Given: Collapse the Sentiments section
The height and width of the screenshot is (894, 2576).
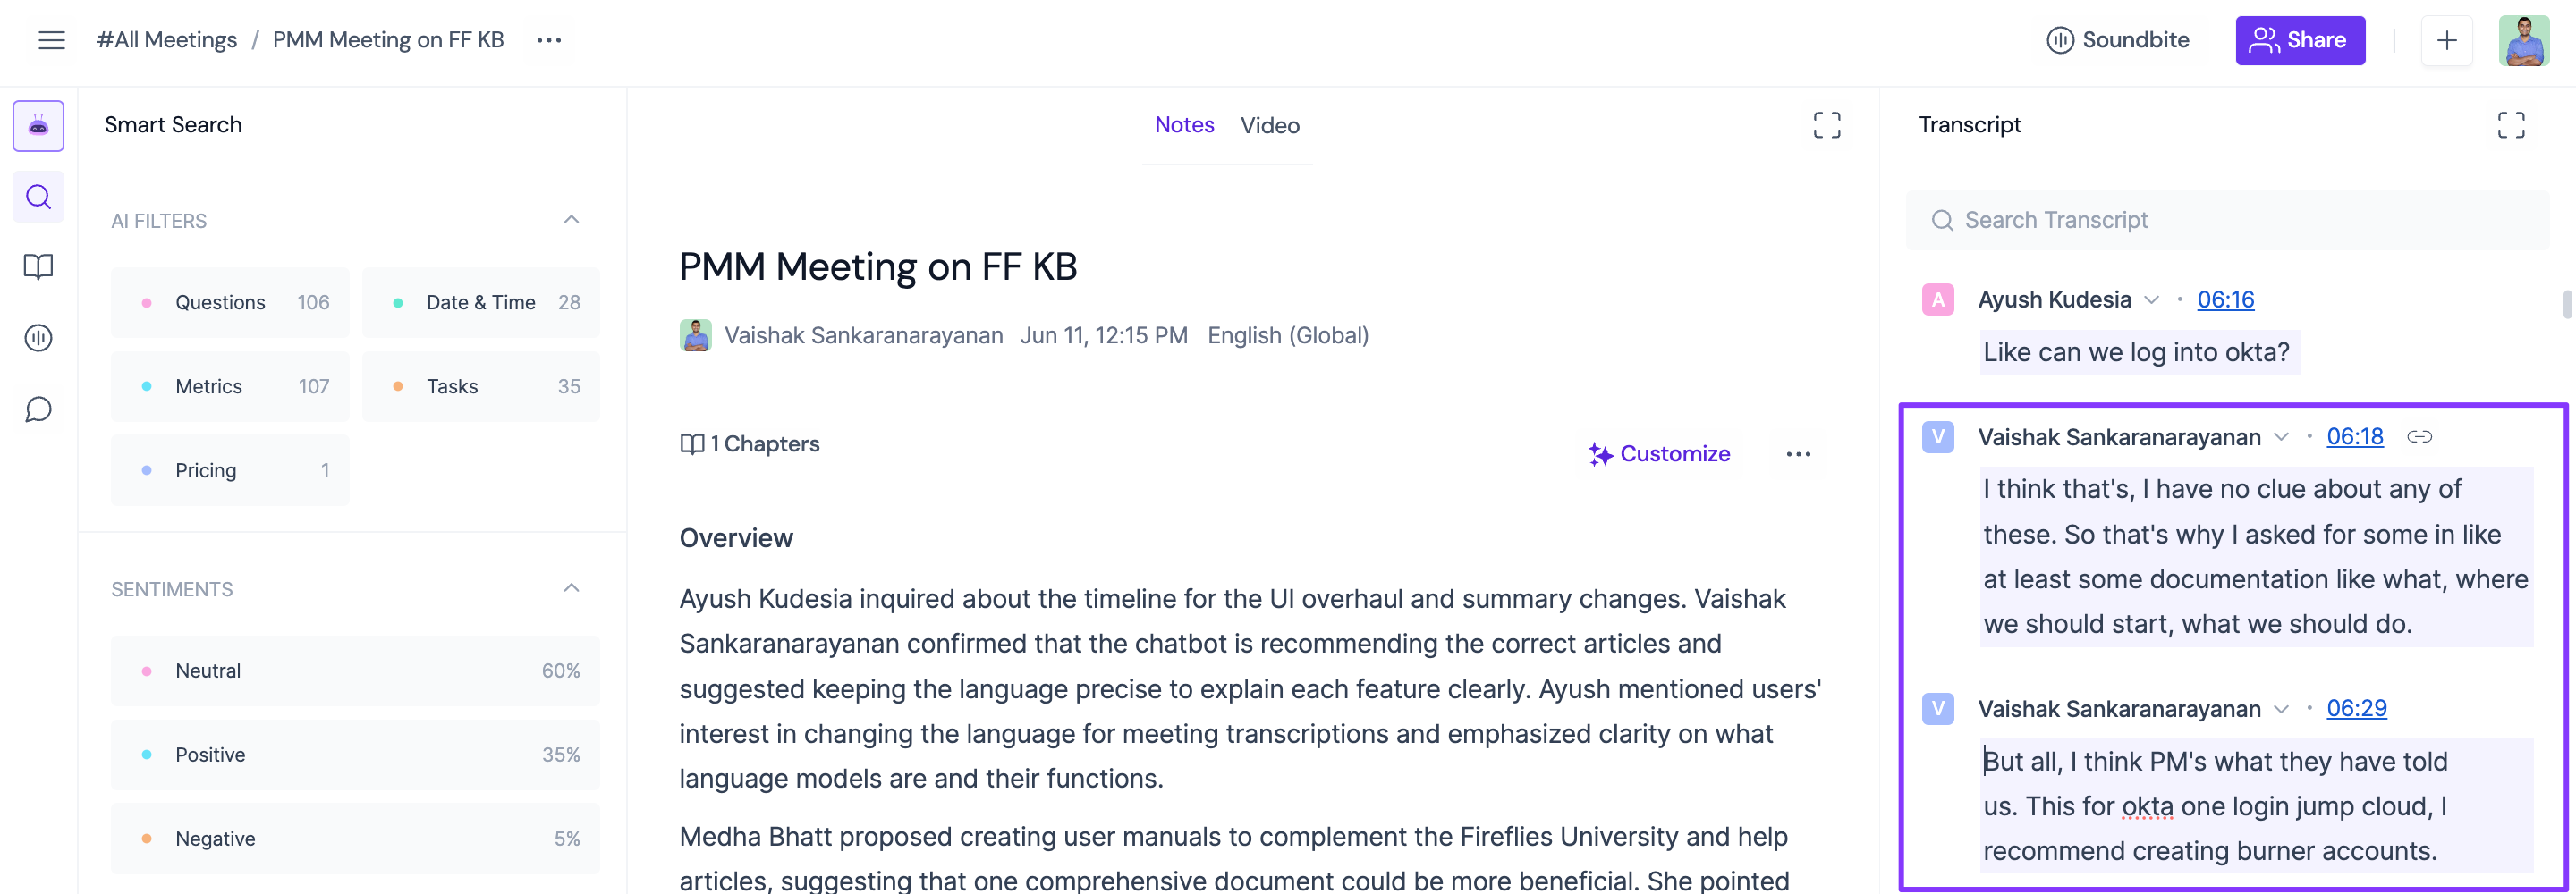Looking at the screenshot, I should point(570,587).
